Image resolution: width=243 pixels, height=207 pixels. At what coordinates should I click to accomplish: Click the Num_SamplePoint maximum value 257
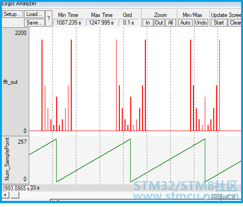pos(22,142)
